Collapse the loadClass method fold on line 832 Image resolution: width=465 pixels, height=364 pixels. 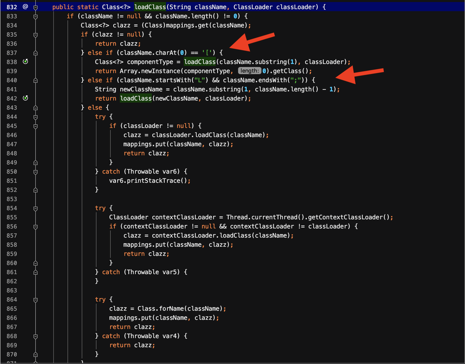pos(36,7)
